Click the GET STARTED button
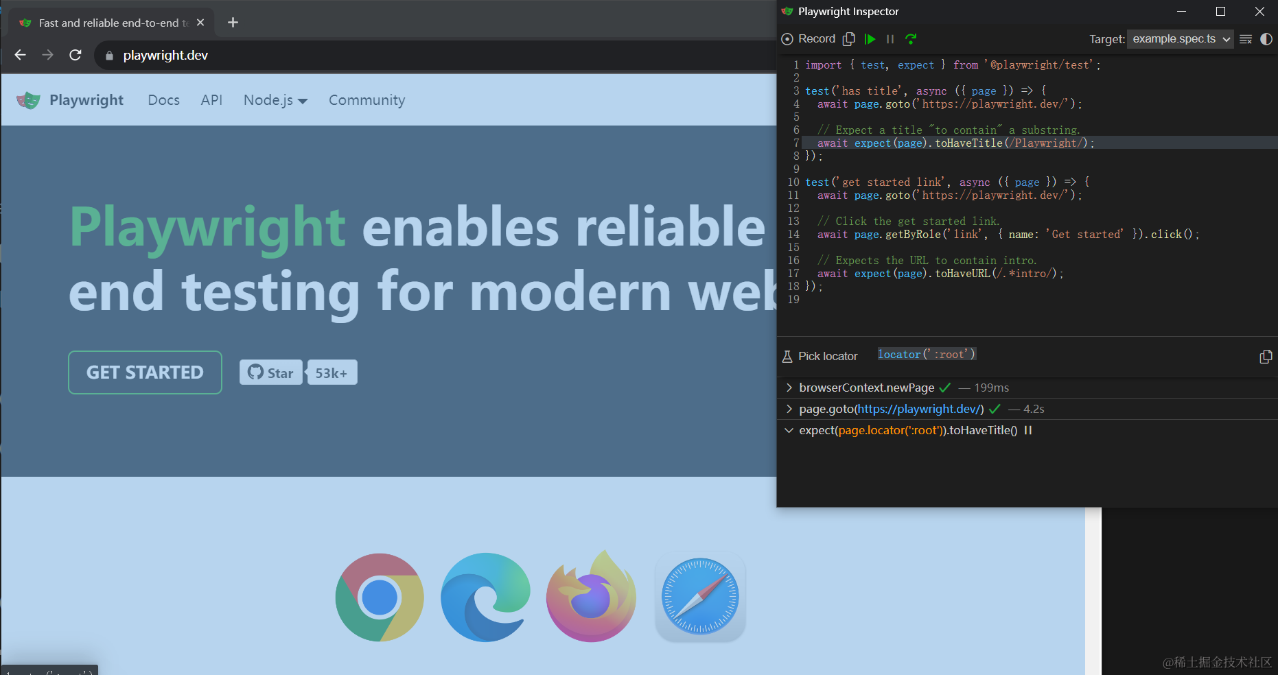The image size is (1278, 675). [x=145, y=372]
